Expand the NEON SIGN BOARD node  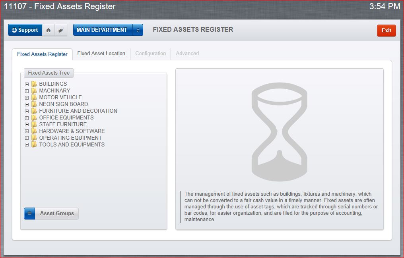[x=27, y=104]
